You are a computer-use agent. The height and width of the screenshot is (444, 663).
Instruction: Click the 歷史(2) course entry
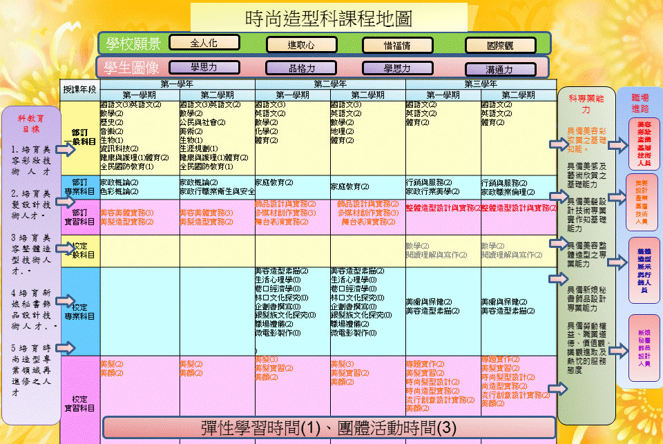click(112, 122)
